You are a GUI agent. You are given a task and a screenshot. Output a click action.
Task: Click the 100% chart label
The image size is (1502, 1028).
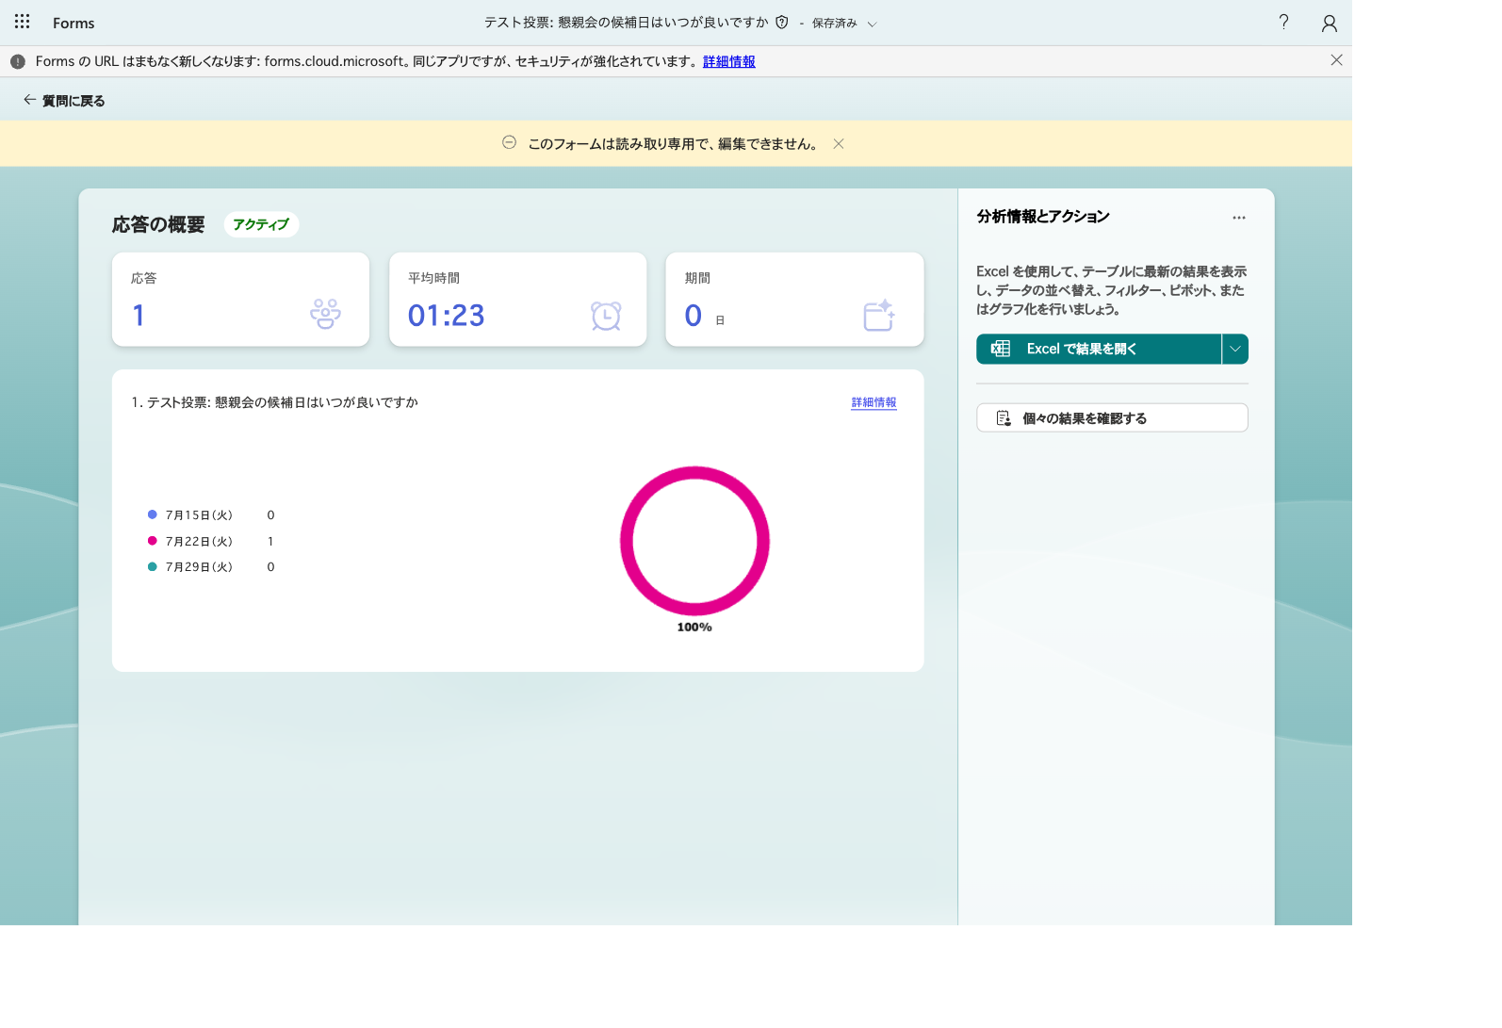[694, 628]
